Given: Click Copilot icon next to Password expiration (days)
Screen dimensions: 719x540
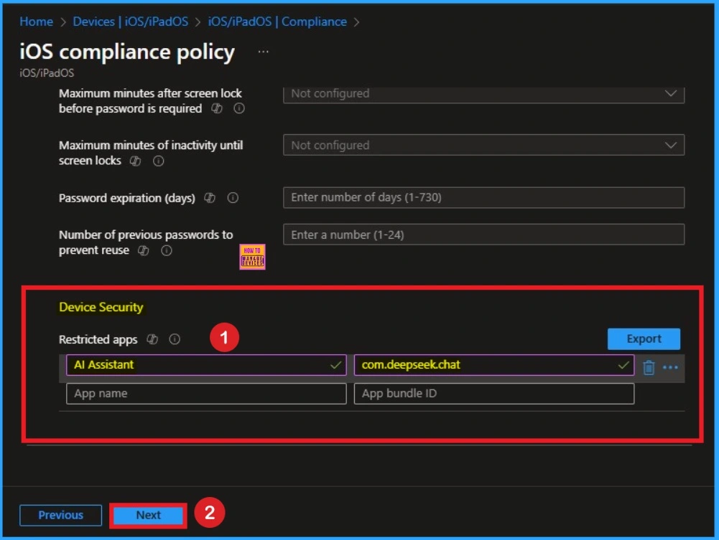Looking at the screenshot, I should [210, 198].
